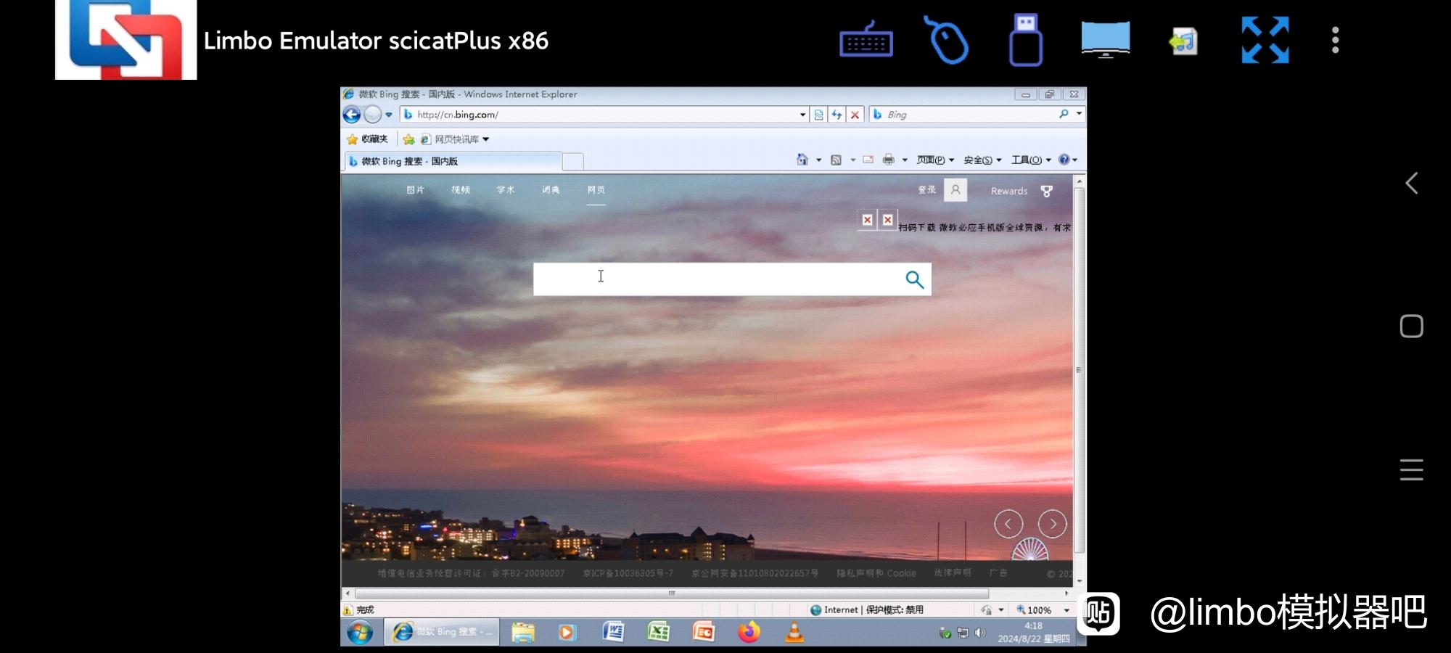The width and height of the screenshot is (1451, 653).
Task: Launch Microsoft Word from taskbar
Action: 613,633
